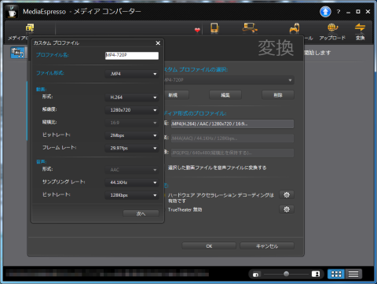Image resolution: width=377 pixels, height=284 pixels.
Task: Click the large 変換 heading text
Action: tap(276, 48)
